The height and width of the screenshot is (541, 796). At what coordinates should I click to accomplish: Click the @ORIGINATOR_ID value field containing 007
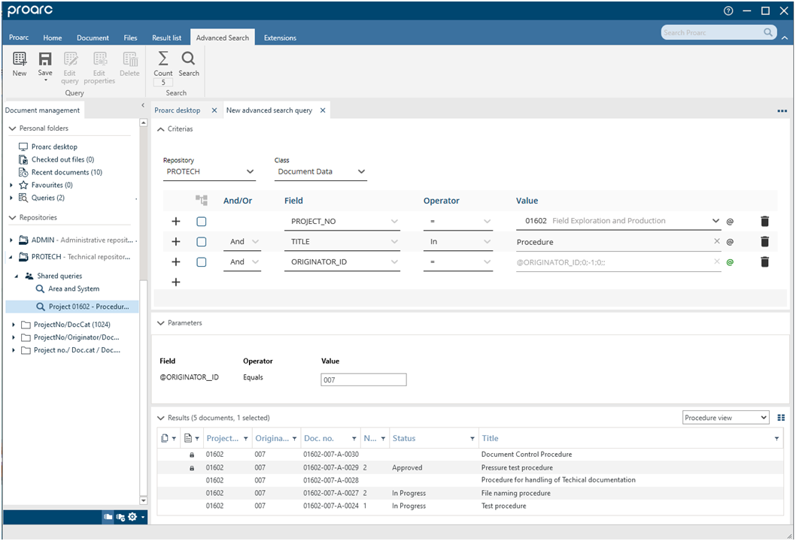(x=363, y=379)
